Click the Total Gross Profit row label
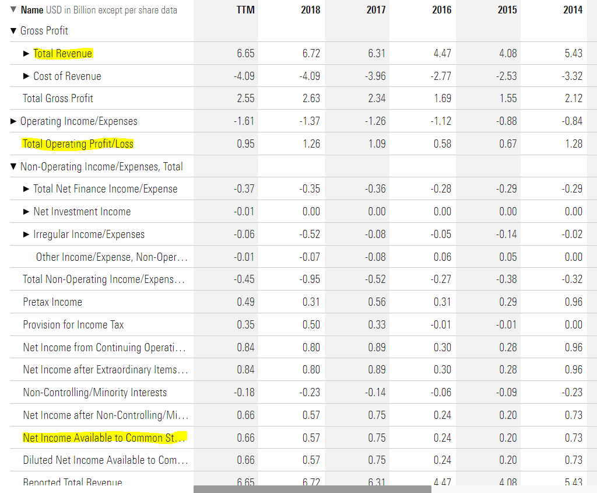Screen dimensions: 597x493 pyautogui.click(x=58, y=99)
